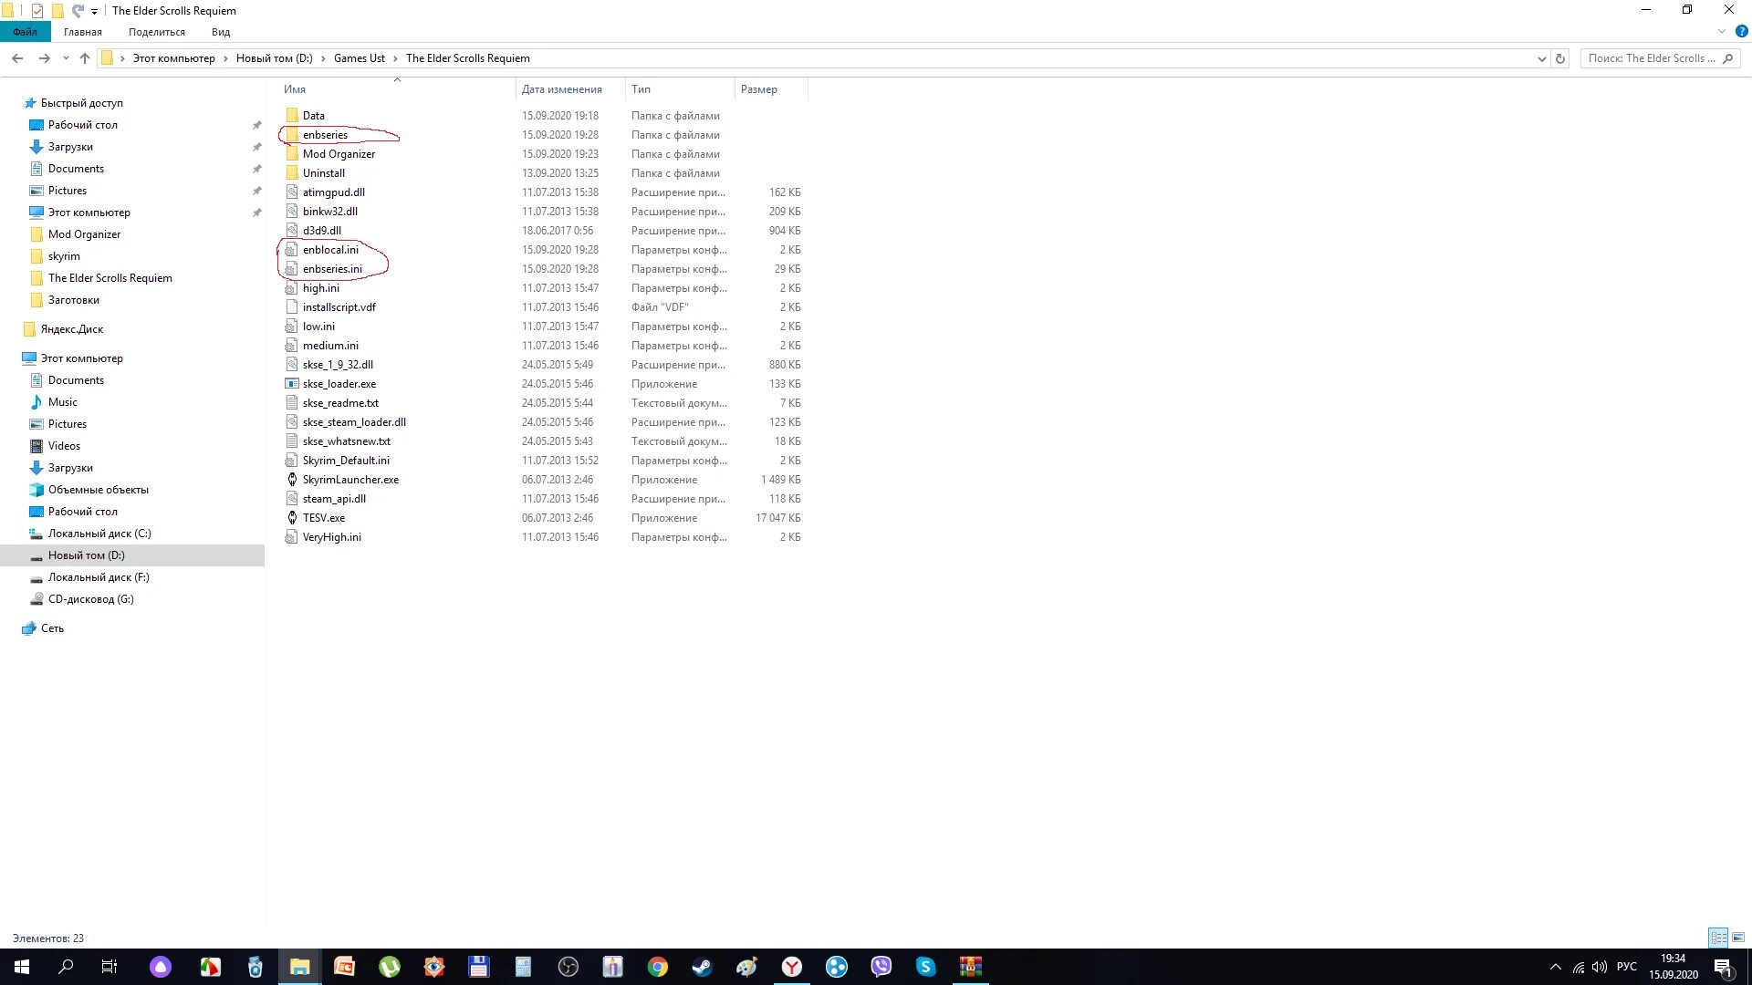Expand the ribbon with chevron
The height and width of the screenshot is (985, 1752).
click(x=1722, y=31)
